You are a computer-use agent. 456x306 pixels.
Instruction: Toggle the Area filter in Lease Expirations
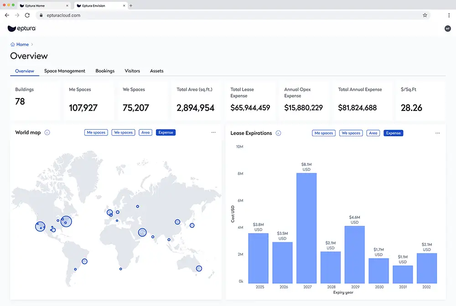[x=373, y=133]
